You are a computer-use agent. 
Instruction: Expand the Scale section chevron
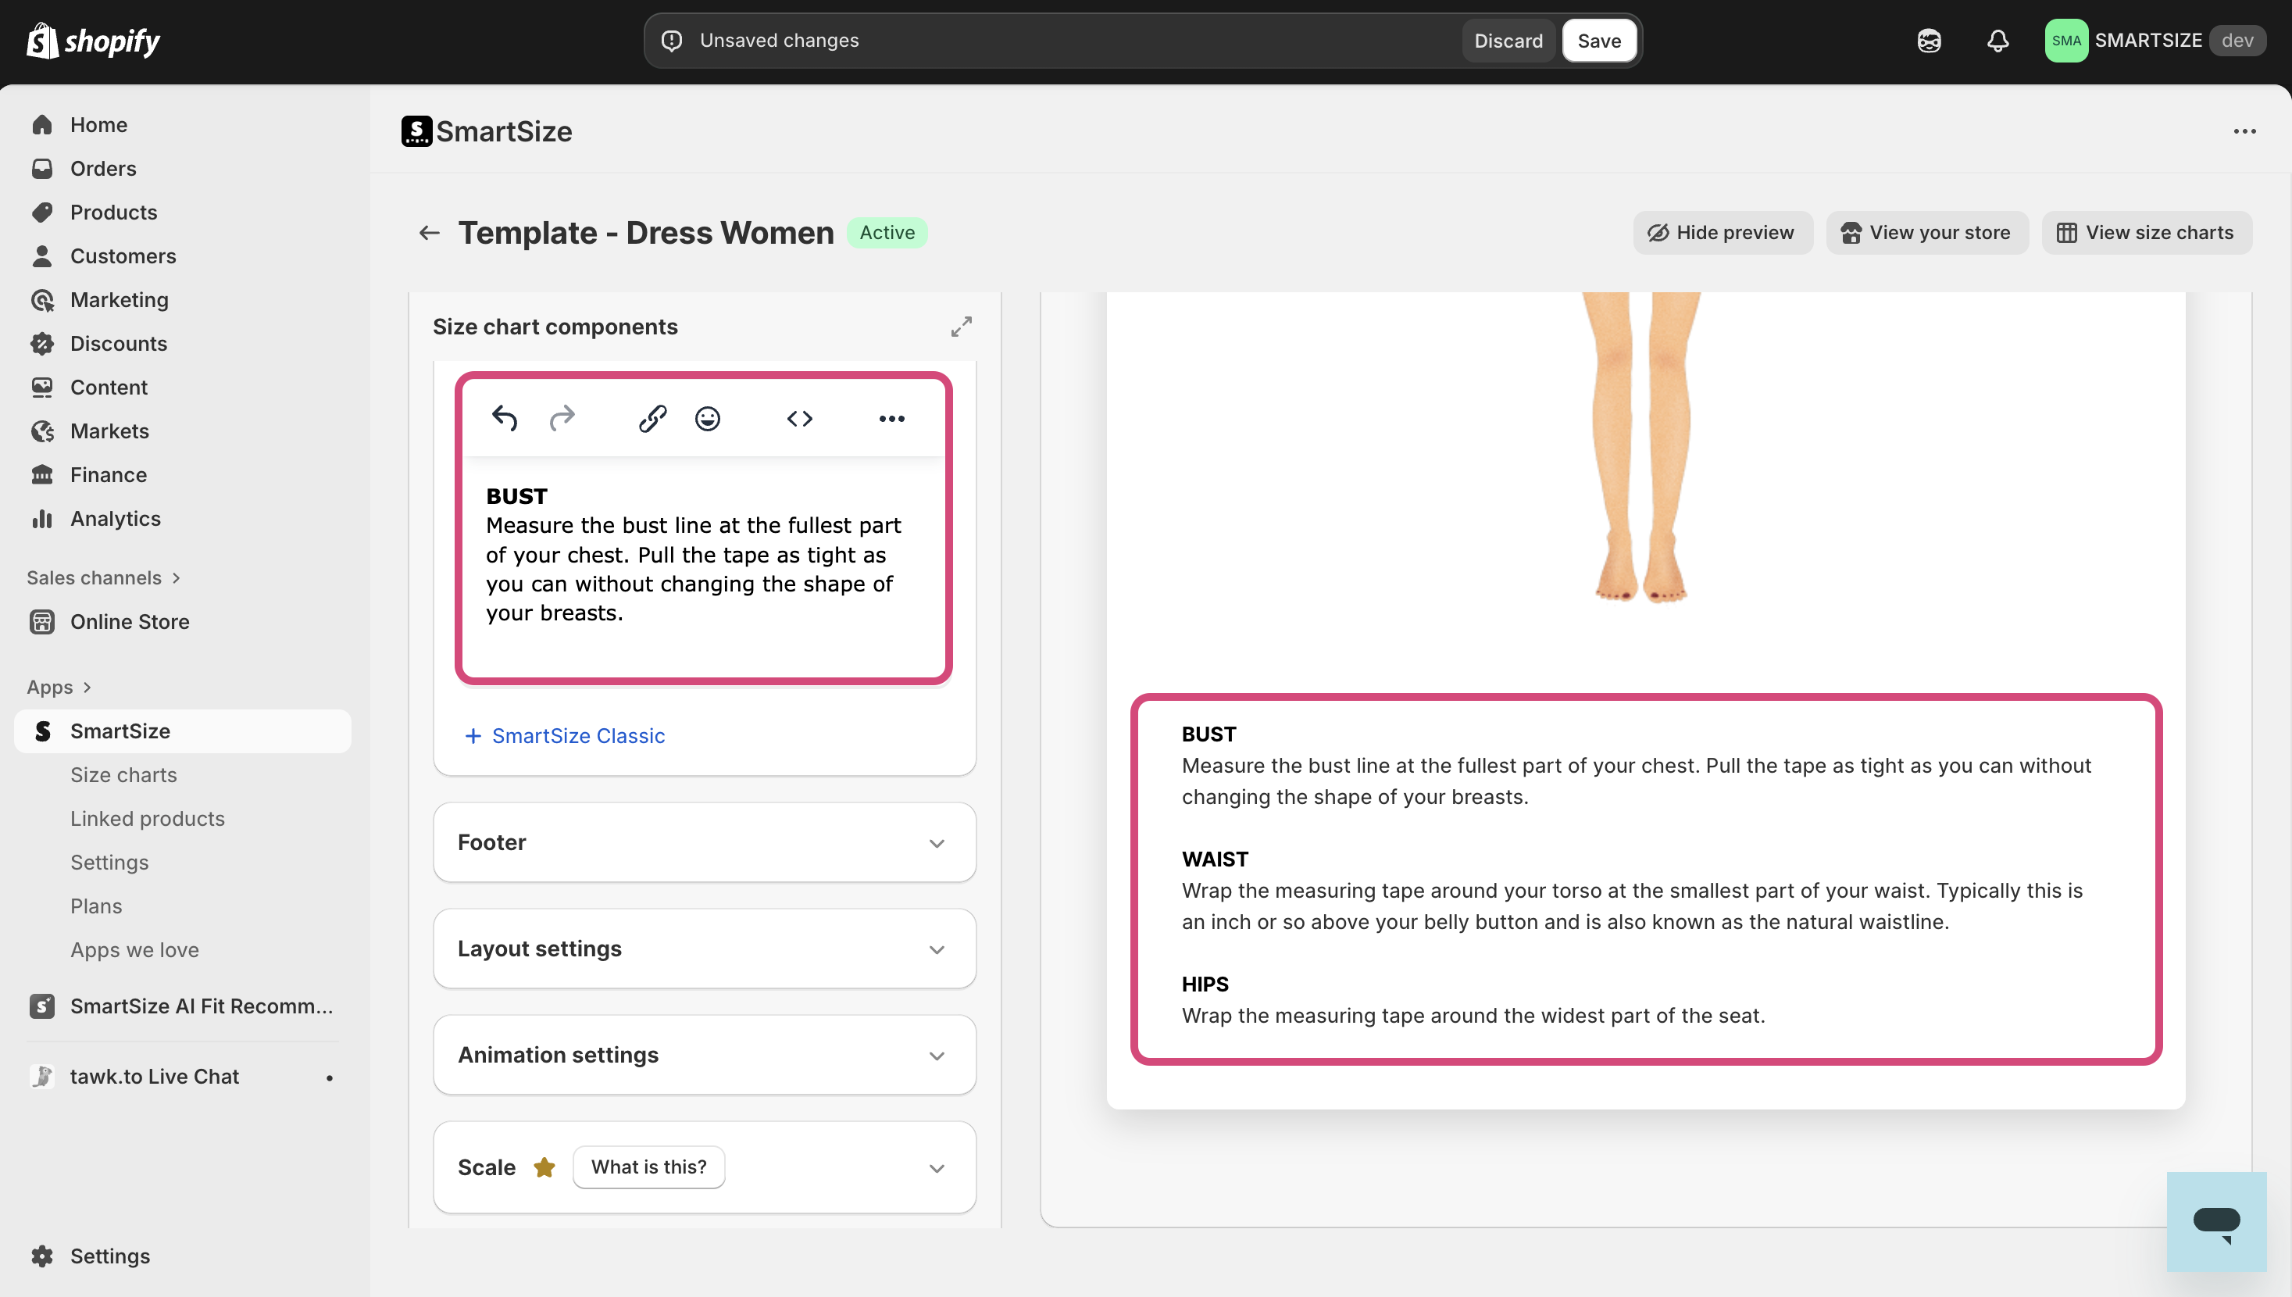936,1168
